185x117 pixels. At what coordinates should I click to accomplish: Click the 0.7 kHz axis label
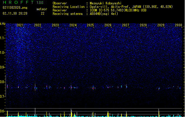(2, 97)
